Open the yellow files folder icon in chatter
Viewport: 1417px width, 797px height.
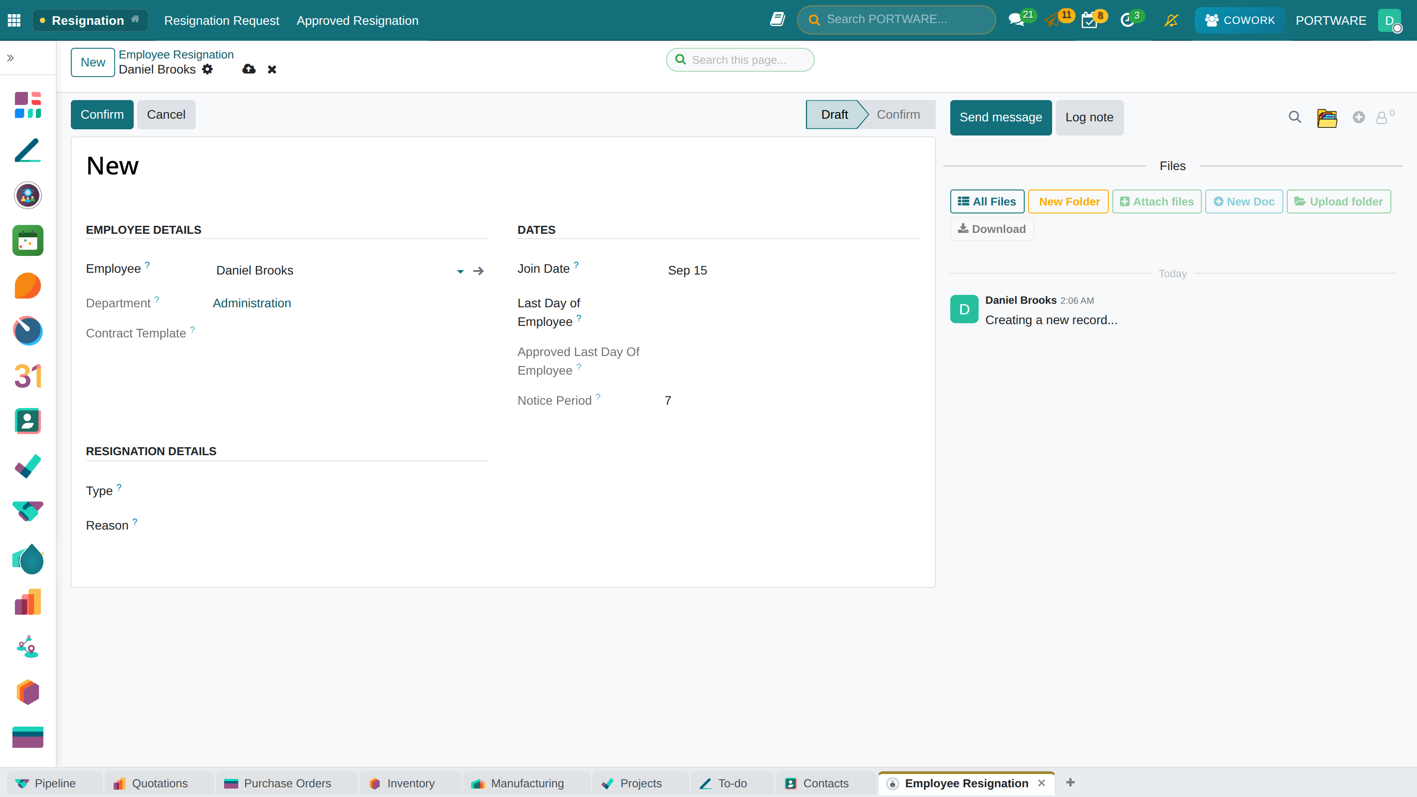pyautogui.click(x=1327, y=118)
